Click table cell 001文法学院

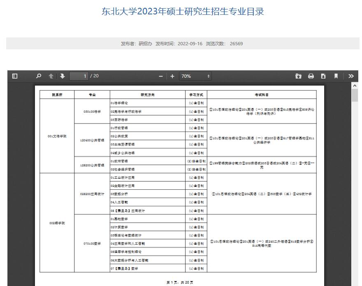tap(57, 136)
